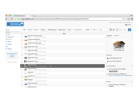Viewport: 139px width, 107px height.
Task: Bookmark this page with the star icon
Action: tap(126, 19)
